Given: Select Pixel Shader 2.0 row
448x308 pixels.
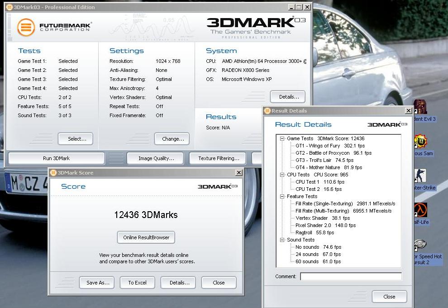Looking at the screenshot, I should coord(325,226).
